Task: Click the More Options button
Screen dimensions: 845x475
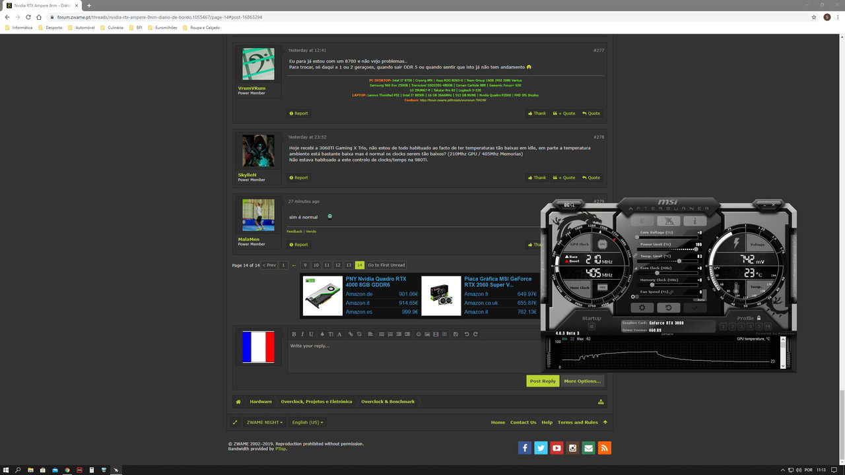Action: pos(582,381)
